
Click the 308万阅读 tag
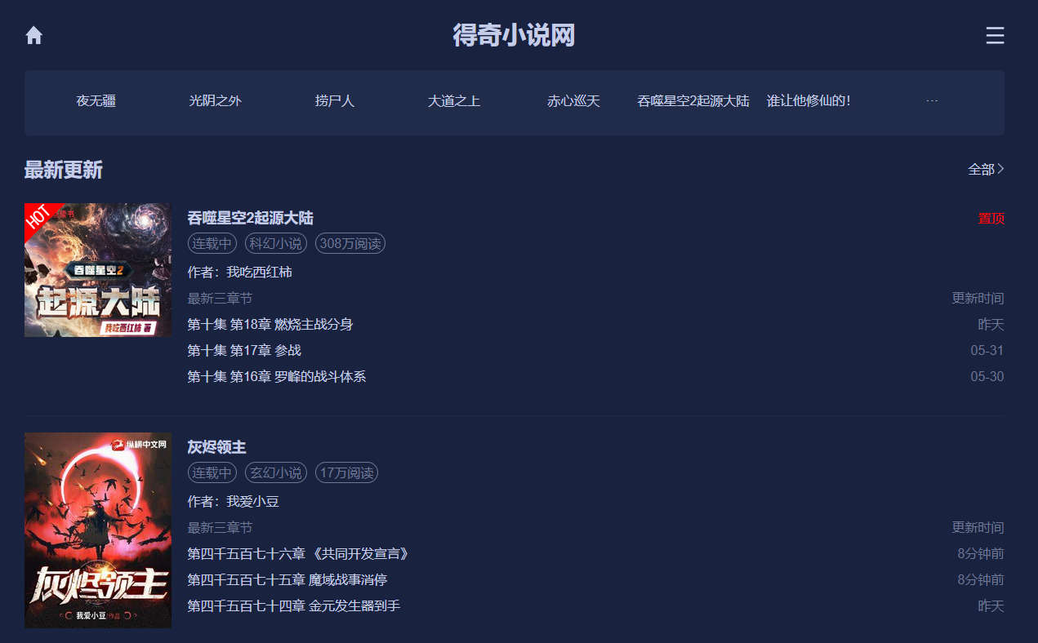350,243
